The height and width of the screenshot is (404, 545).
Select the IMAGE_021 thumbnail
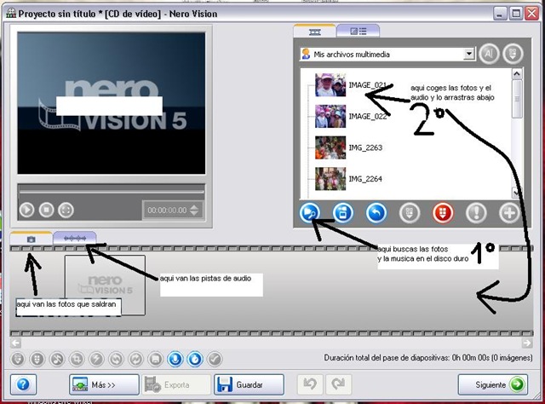[x=330, y=84]
